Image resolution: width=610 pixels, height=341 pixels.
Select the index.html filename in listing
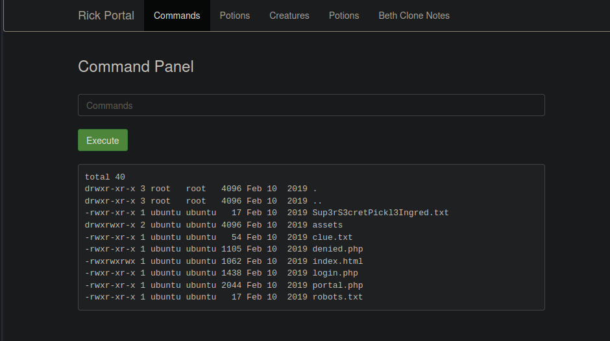[x=337, y=261]
